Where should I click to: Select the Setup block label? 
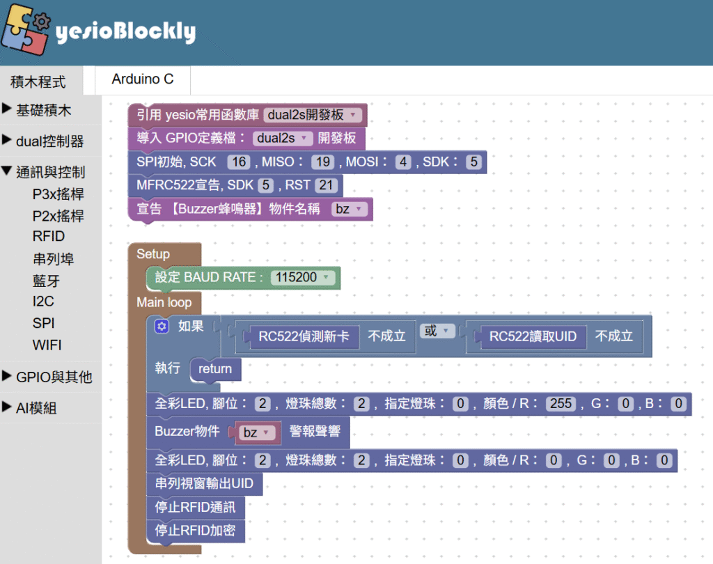[x=153, y=253]
